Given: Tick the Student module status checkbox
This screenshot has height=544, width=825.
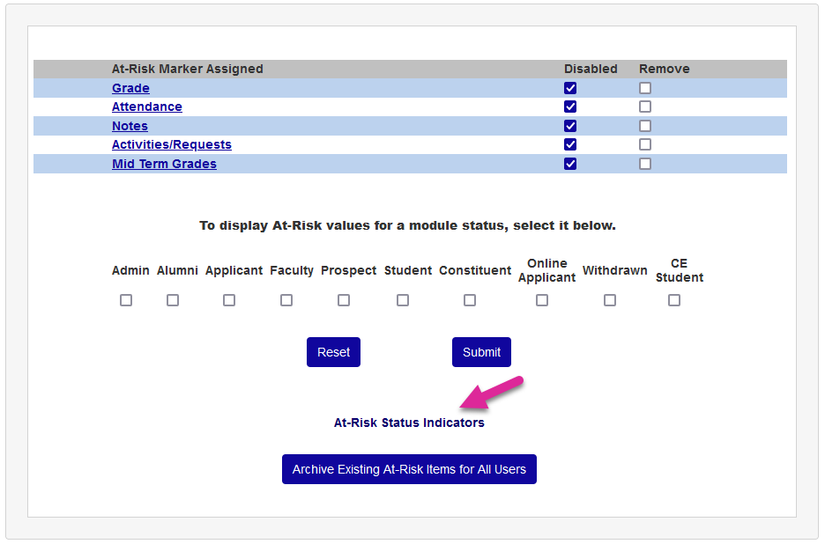Looking at the screenshot, I should (x=403, y=300).
